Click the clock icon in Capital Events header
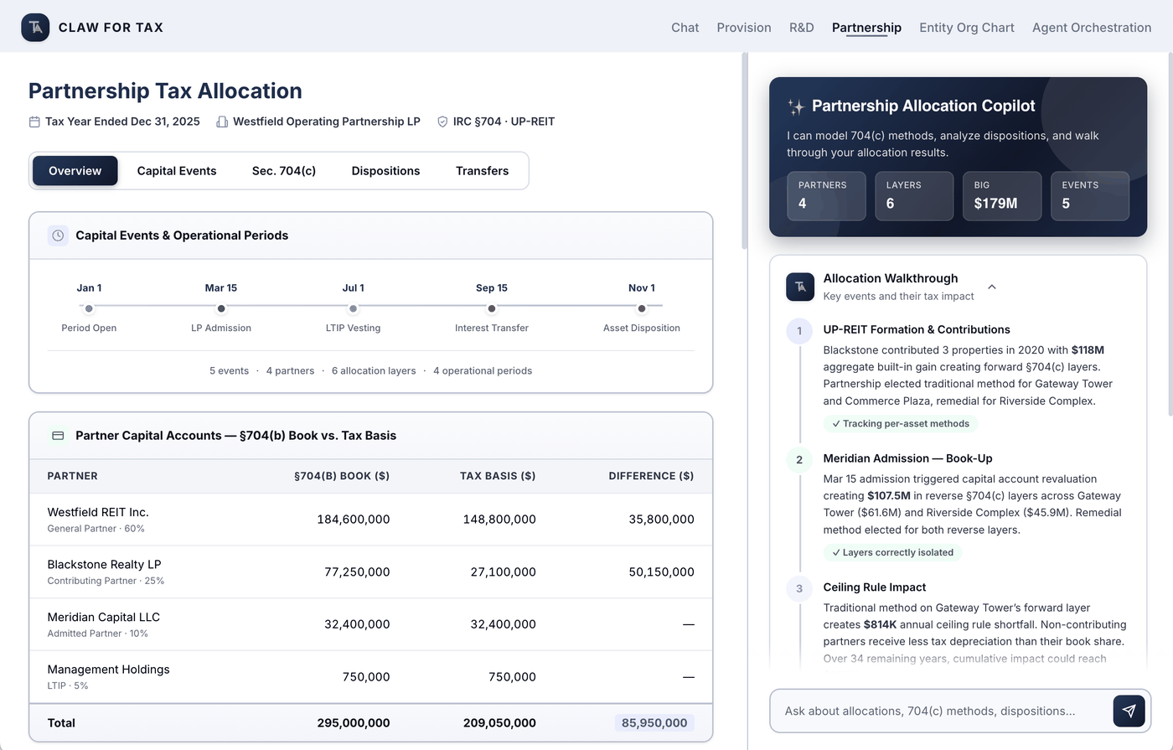 (x=58, y=235)
